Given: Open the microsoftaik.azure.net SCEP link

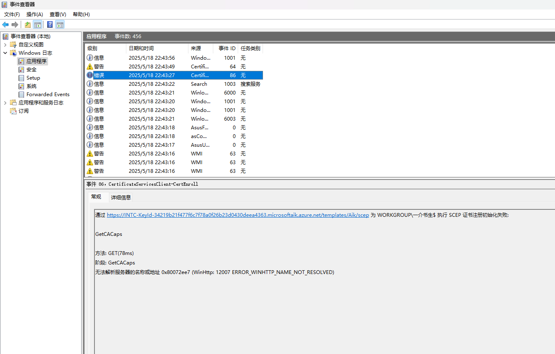Looking at the screenshot, I should tap(238, 215).
